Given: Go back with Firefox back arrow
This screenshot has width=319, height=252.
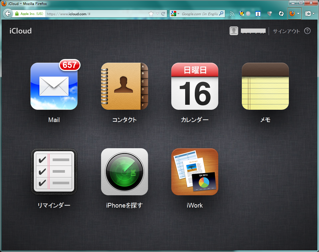Looking at the screenshot, I should (8, 14).
